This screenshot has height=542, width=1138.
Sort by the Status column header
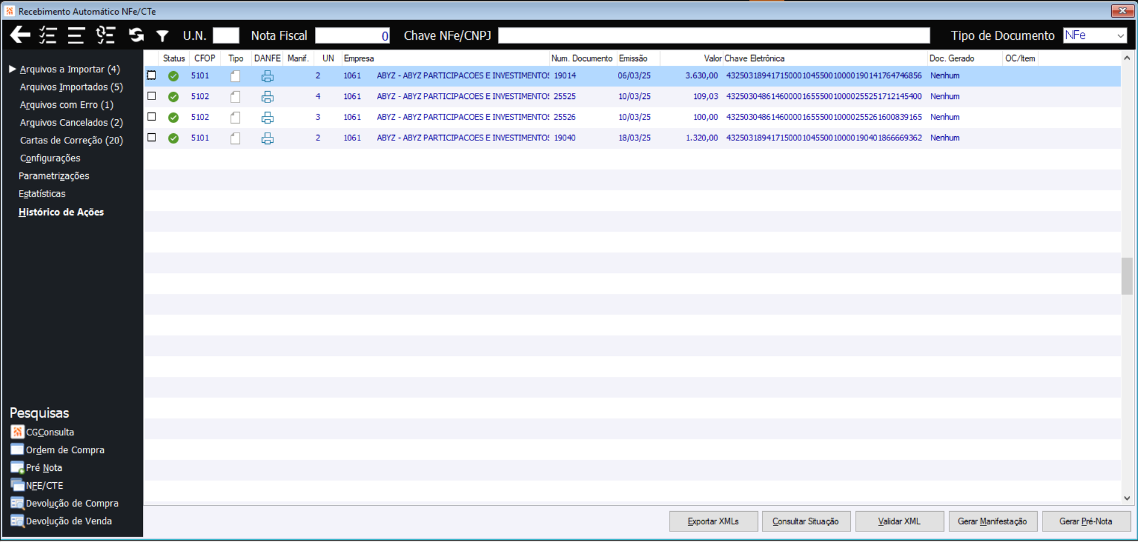[x=174, y=58]
